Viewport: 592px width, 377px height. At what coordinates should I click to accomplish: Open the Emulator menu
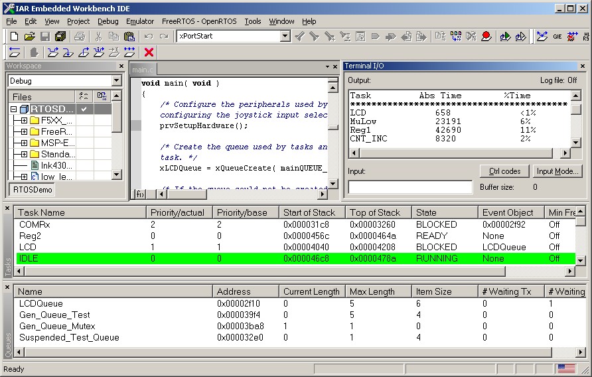tap(140, 21)
